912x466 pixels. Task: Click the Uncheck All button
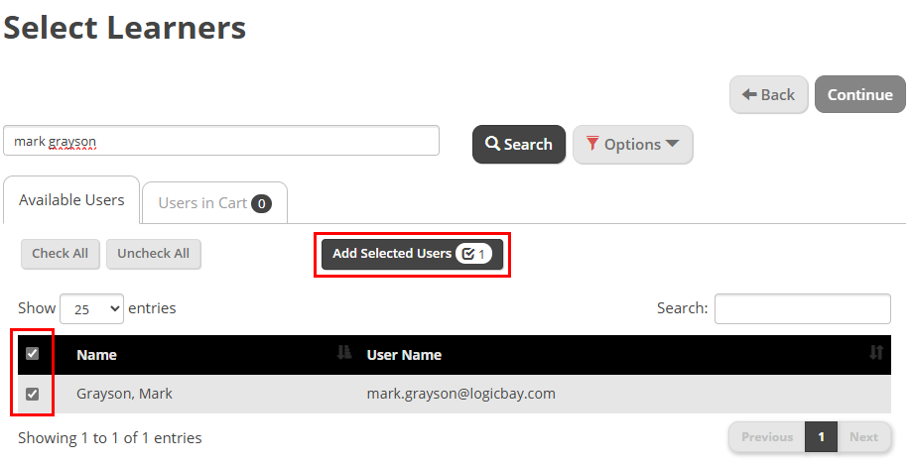click(x=154, y=254)
